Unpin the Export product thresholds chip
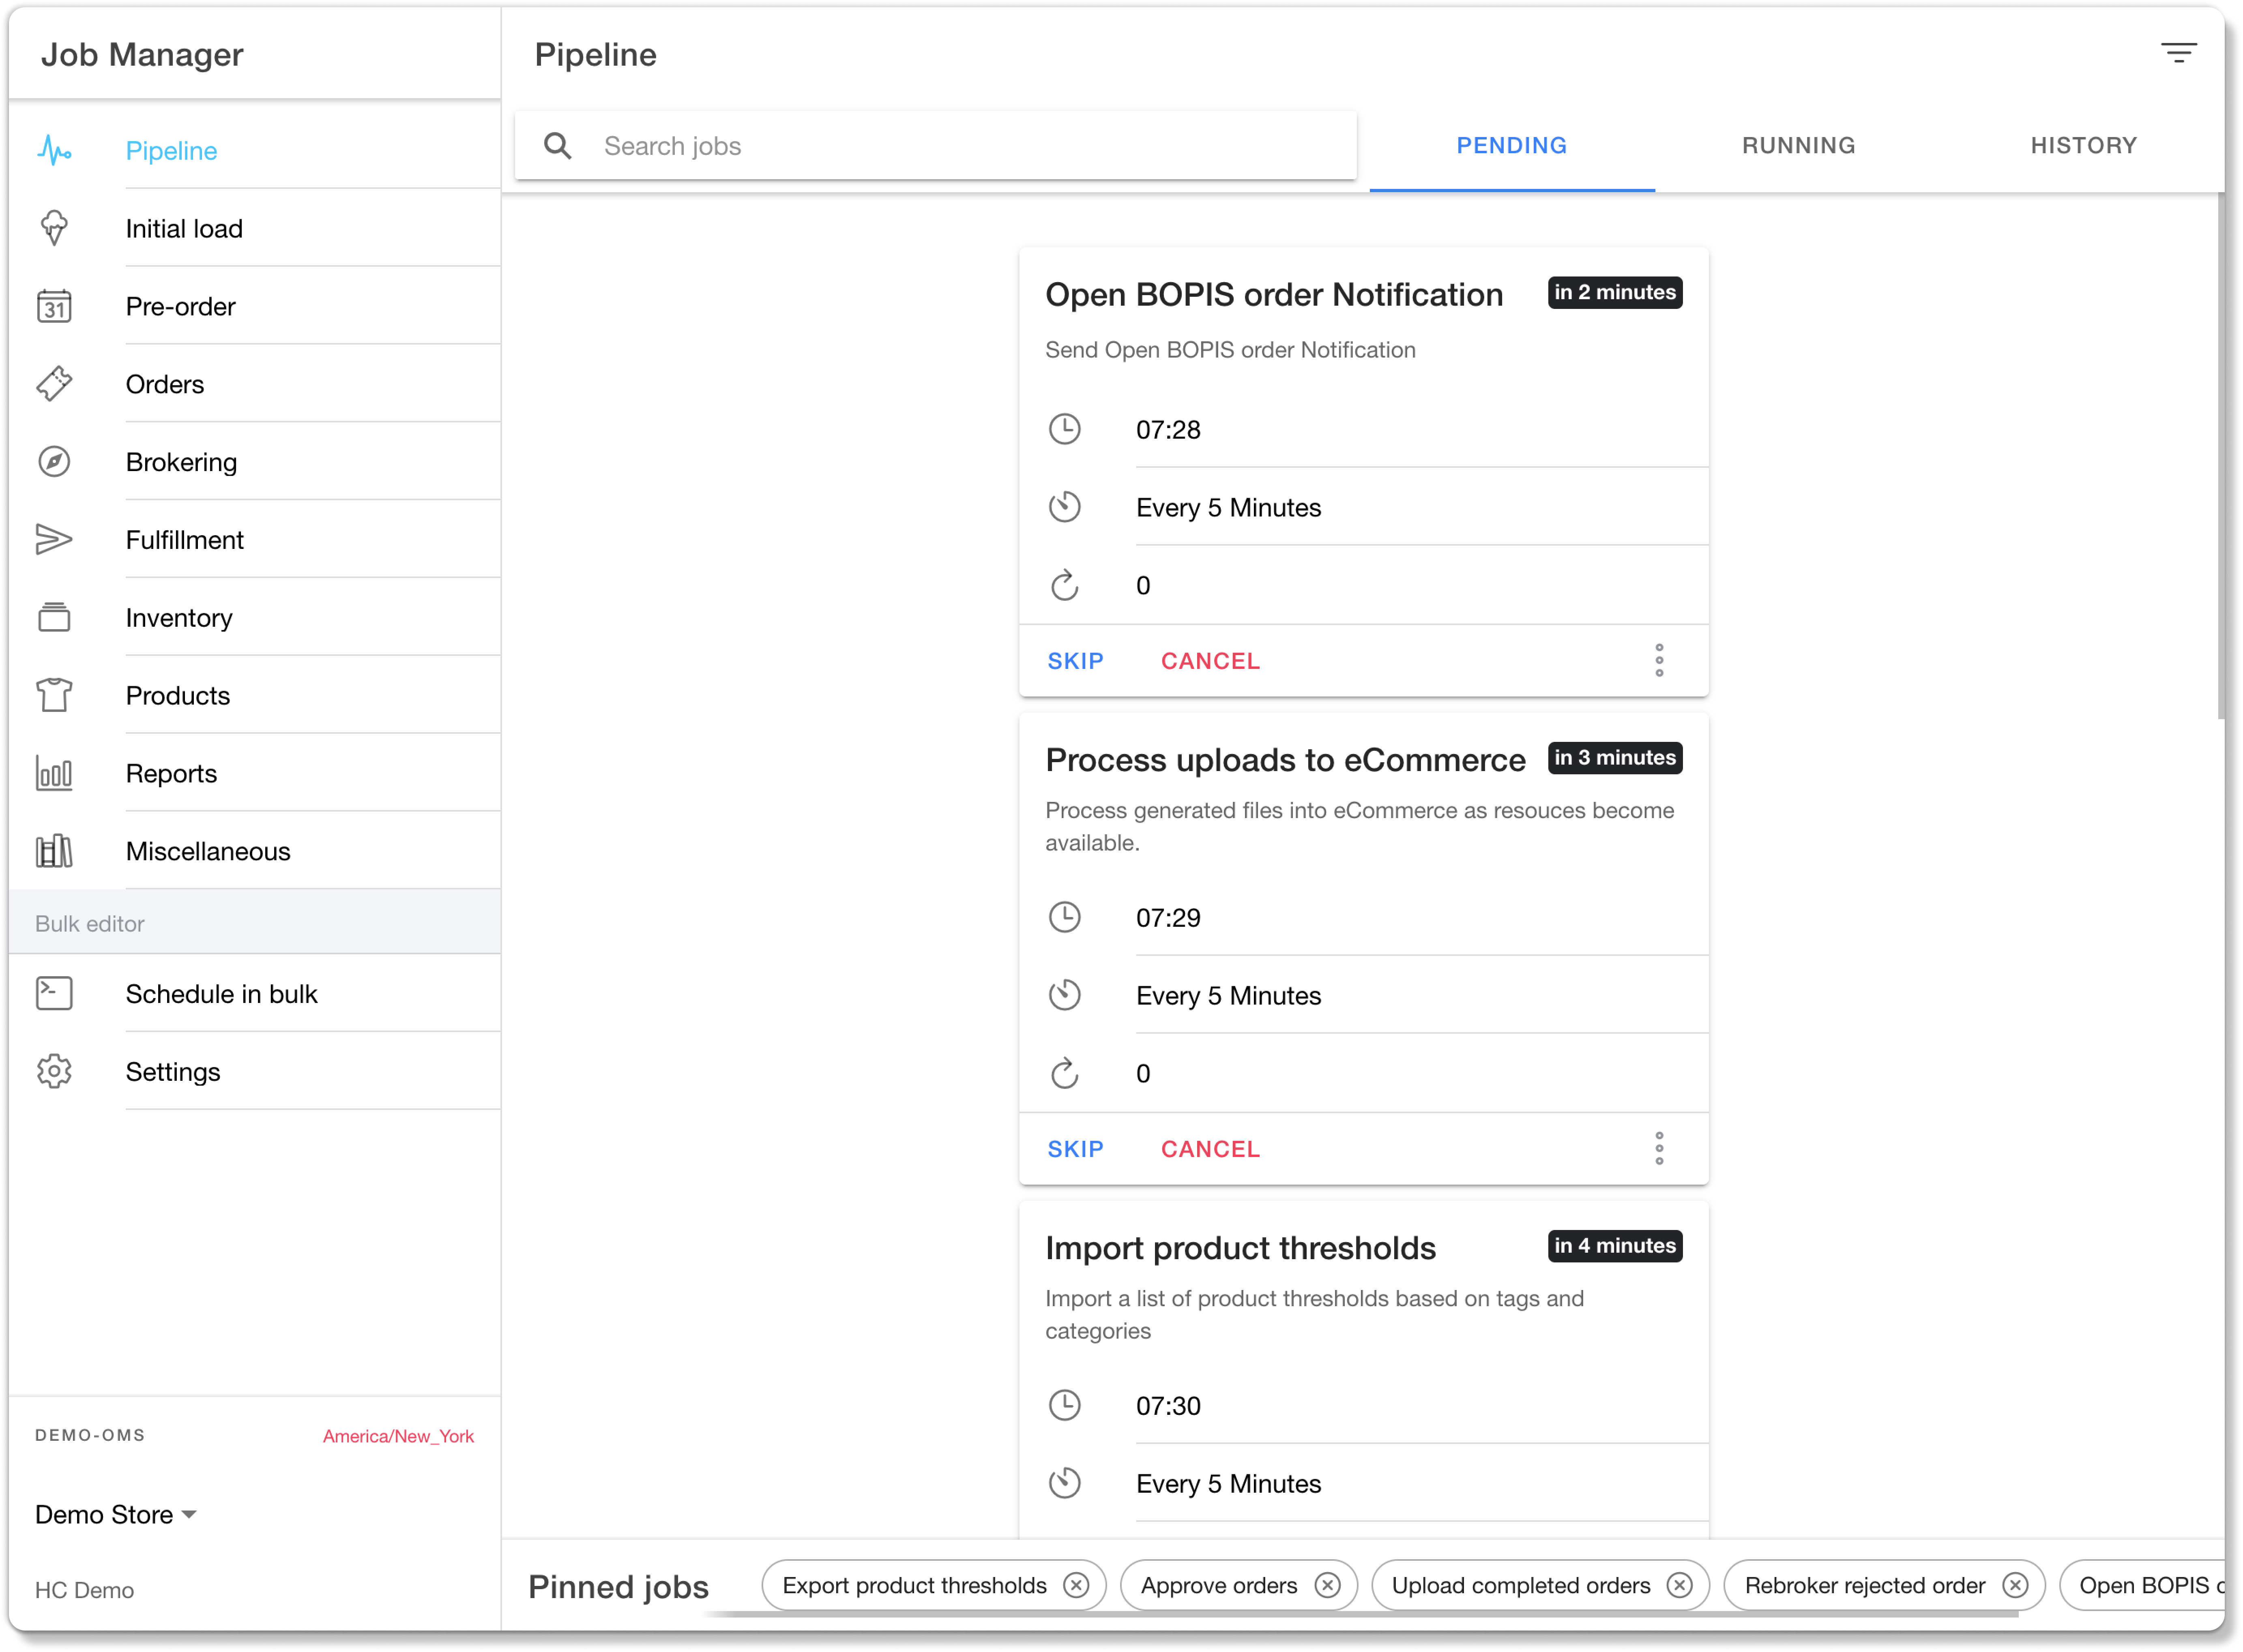The image size is (2243, 1652). tap(1076, 1585)
